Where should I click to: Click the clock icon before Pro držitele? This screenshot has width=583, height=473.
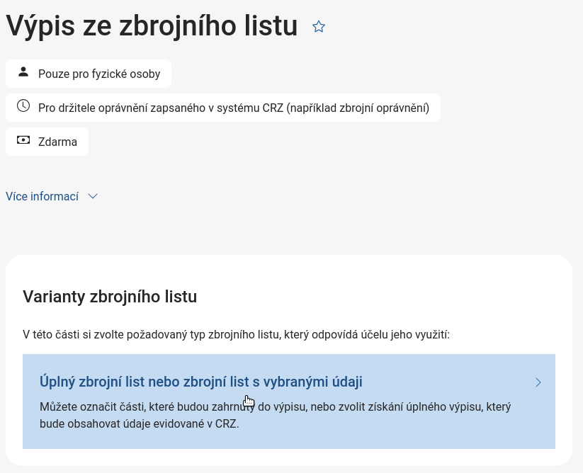coord(23,106)
